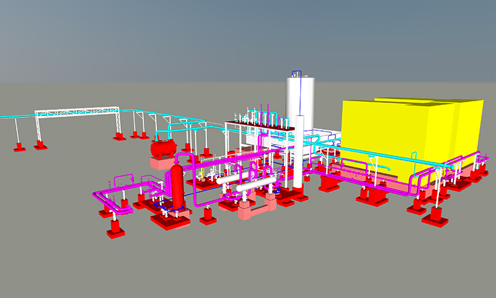
Task: Select the frontmost left red foundation footing
Action: point(115,228)
